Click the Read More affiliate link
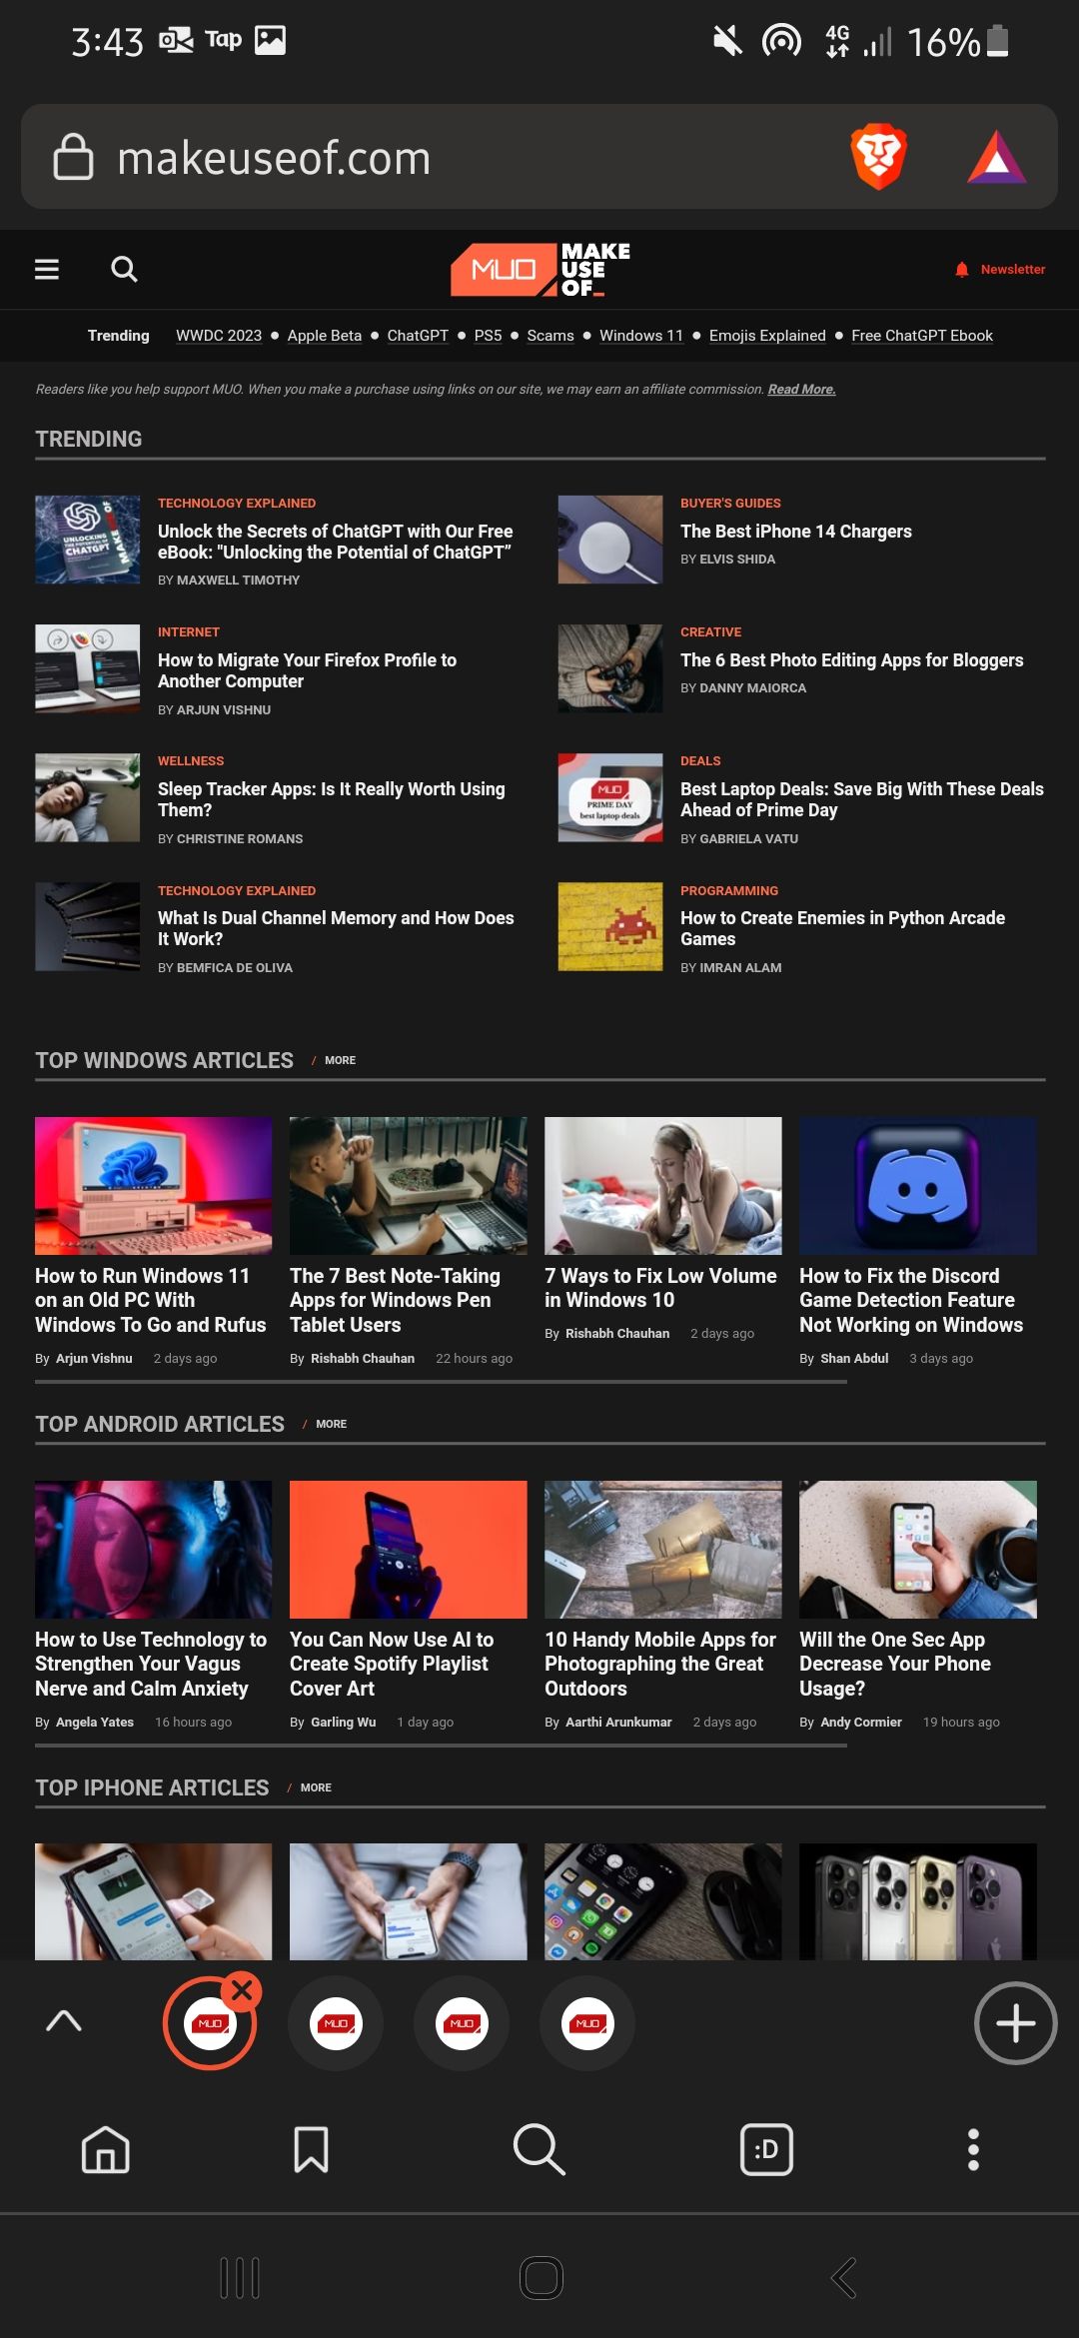1079x2338 pixels. click(x=801, y=390)
